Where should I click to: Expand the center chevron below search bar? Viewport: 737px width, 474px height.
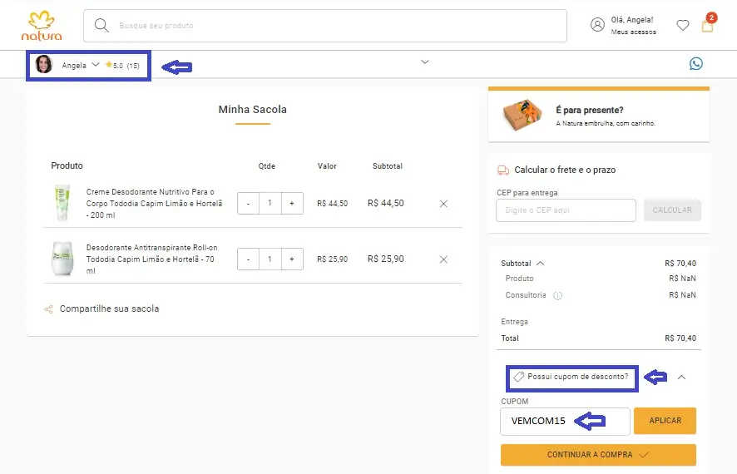[425, 62]
